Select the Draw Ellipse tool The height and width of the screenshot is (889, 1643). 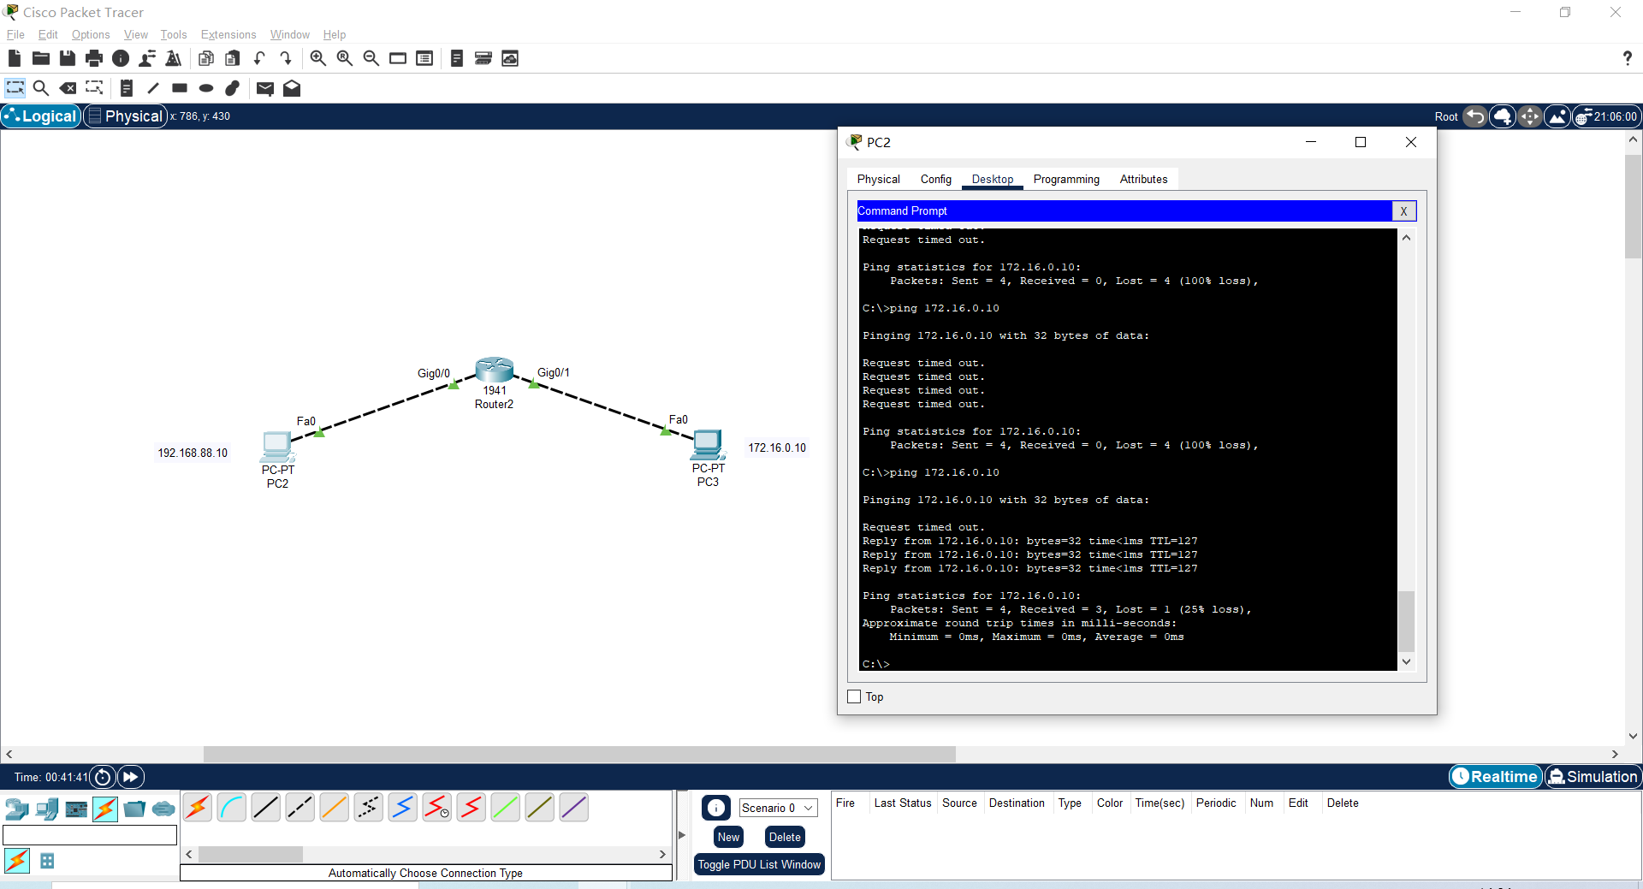[x=206, y=88]
